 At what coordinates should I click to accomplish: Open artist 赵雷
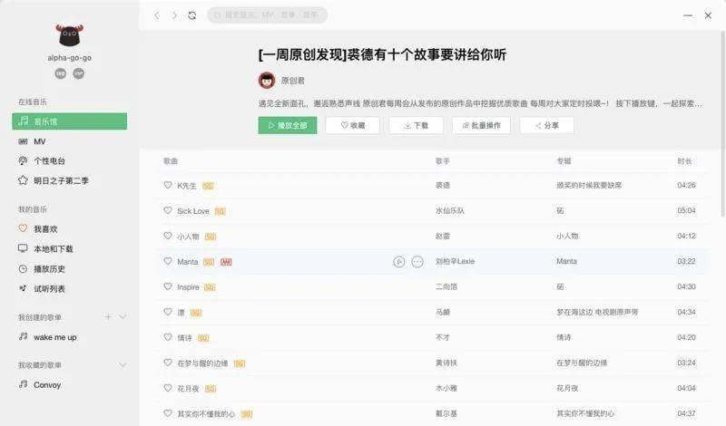pyautogui.click(x=442, y=236)
